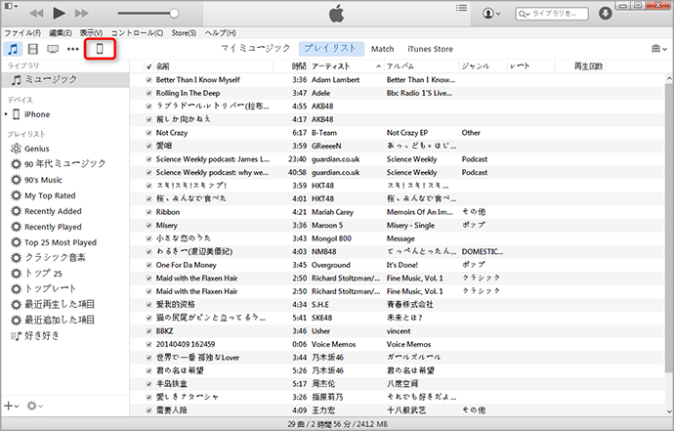This screenshot has width=674, height=431.
Task: Open トップ 25 playlist
Action: click(x=43, y=273)
